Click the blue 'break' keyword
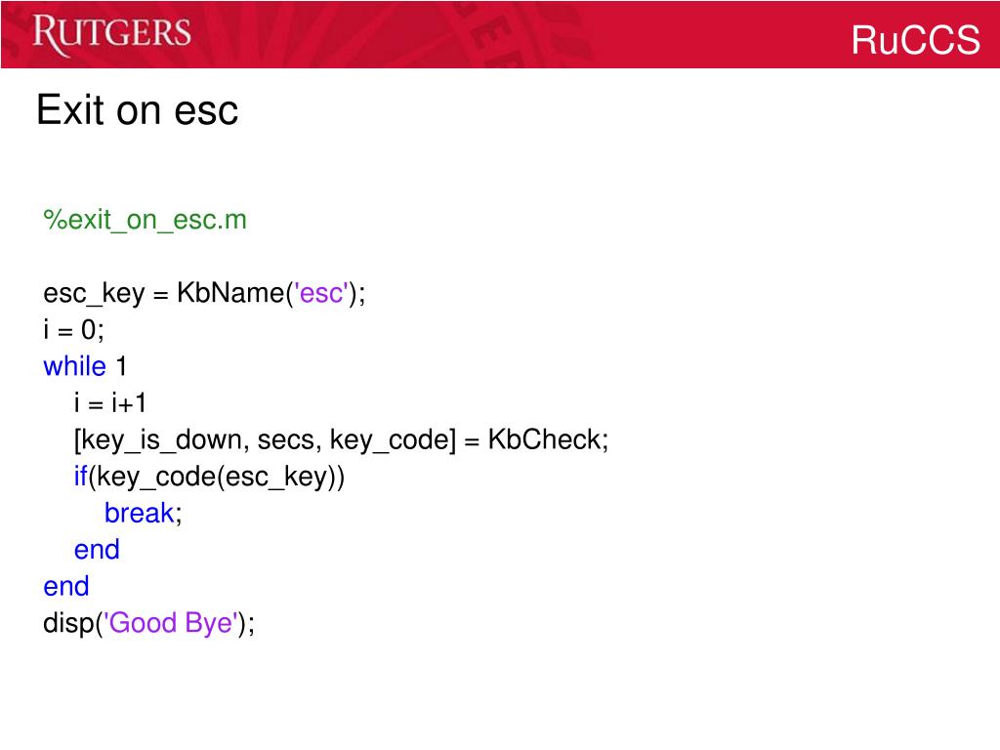Viewport: 1000px width, 750px height. click(139, 513)
